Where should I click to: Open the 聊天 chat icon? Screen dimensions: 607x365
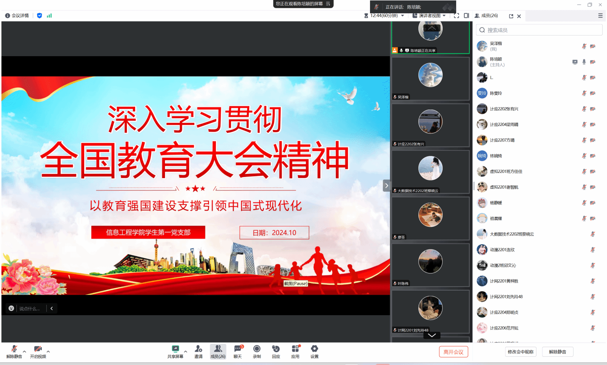tap(238, 349)
